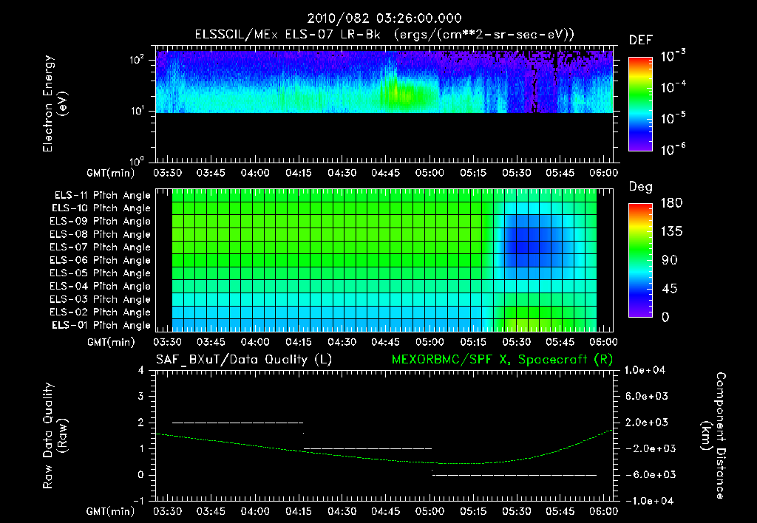Select the ELS-08 Pitch Angle row label
The image size is (757, 523).
100,234
